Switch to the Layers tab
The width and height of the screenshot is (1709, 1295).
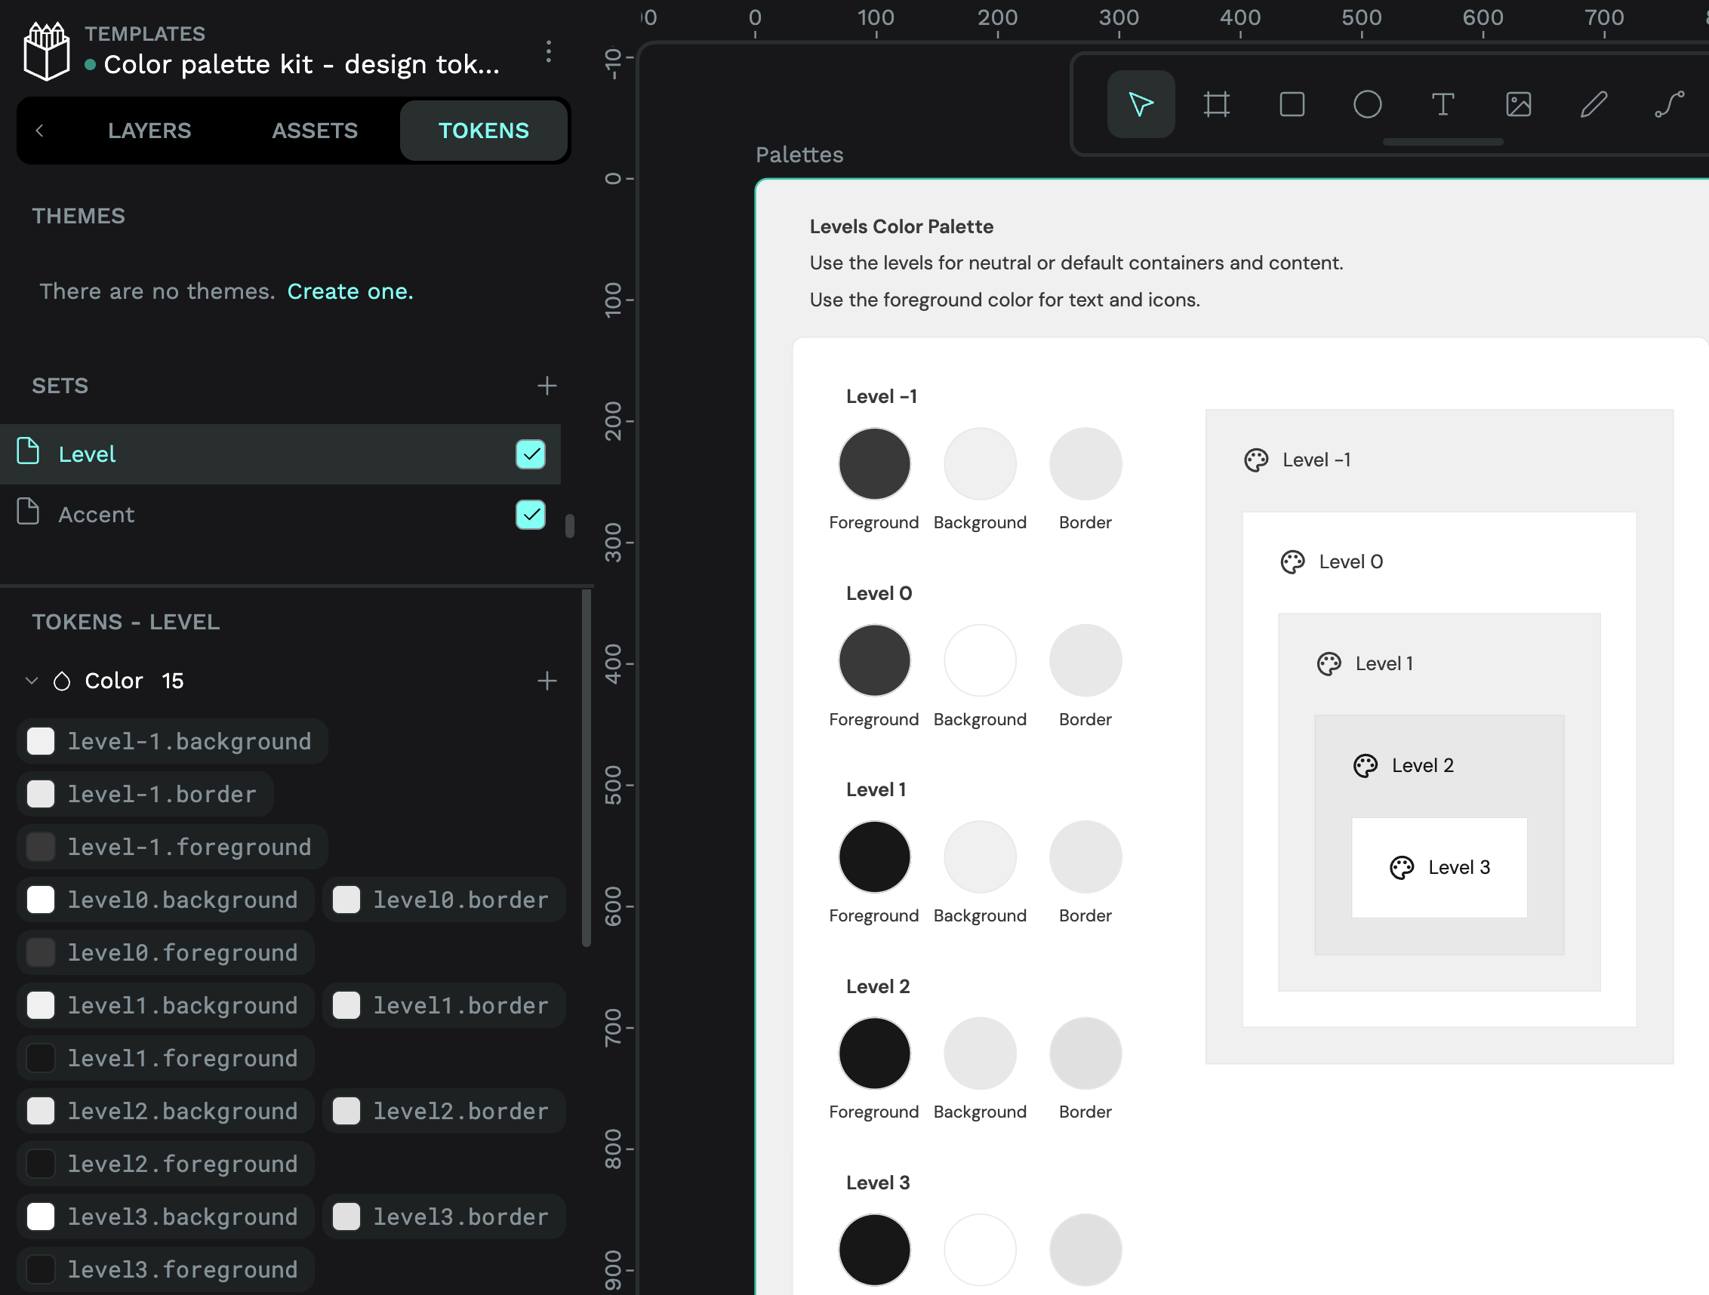pyautogui.click(x=149, y=131)
